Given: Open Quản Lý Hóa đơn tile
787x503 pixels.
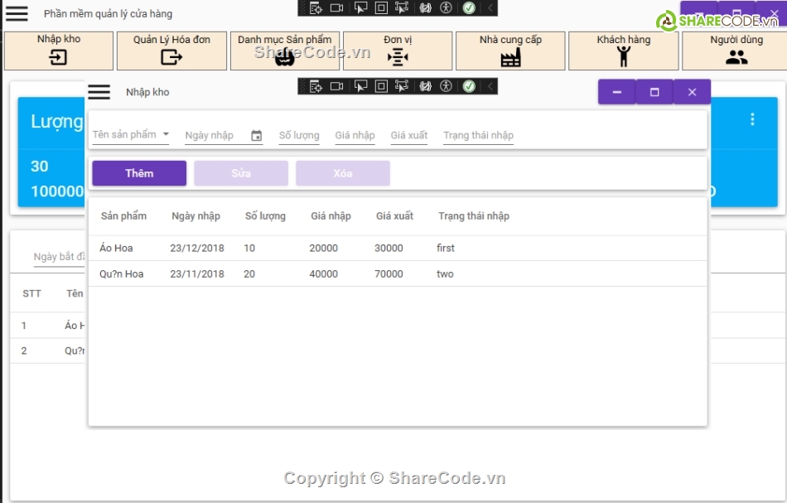Looking at the screenshot, I should (171, 51).
